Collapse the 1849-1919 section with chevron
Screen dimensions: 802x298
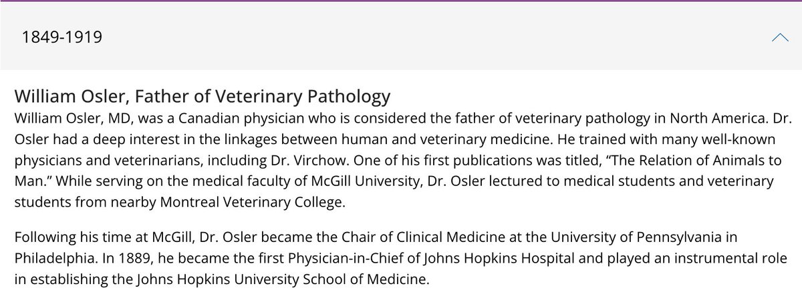[779, 38]
